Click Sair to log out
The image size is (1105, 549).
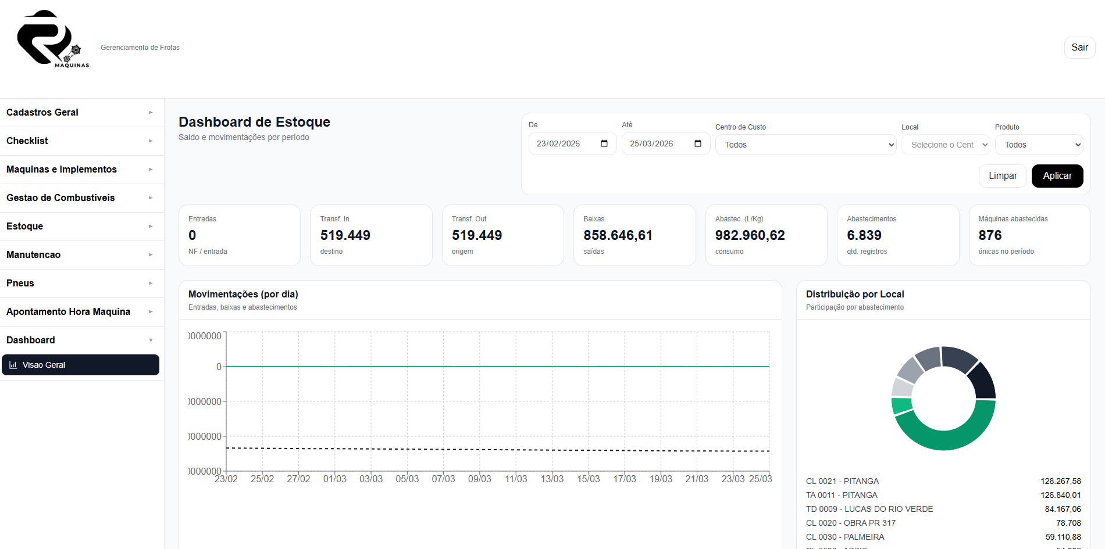[x=1079, y=48]
